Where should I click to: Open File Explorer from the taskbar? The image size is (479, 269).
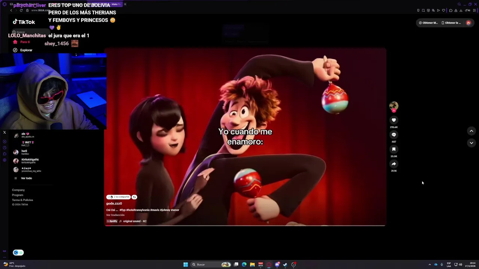coord(252,265)
